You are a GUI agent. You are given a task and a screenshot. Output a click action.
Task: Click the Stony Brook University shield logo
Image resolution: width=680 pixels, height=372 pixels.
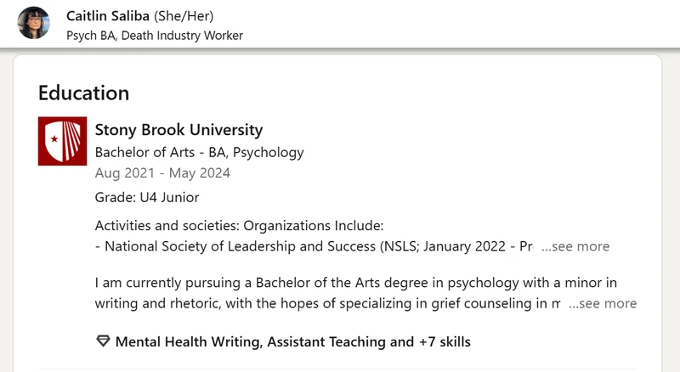point(62,141)
